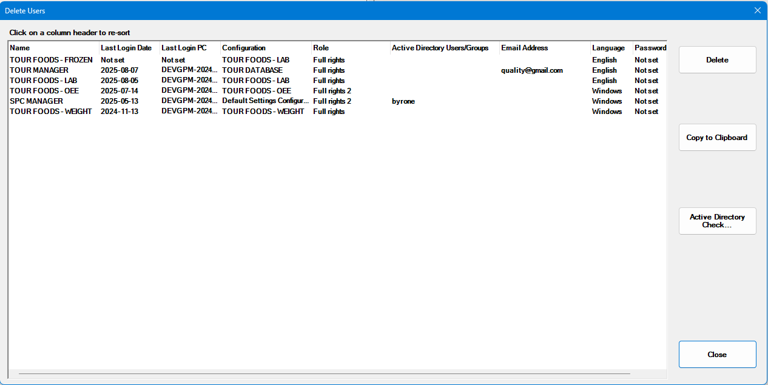Screen dimensions: 768x385
Task: Sort by Language column header
Action: click(610, 48)
